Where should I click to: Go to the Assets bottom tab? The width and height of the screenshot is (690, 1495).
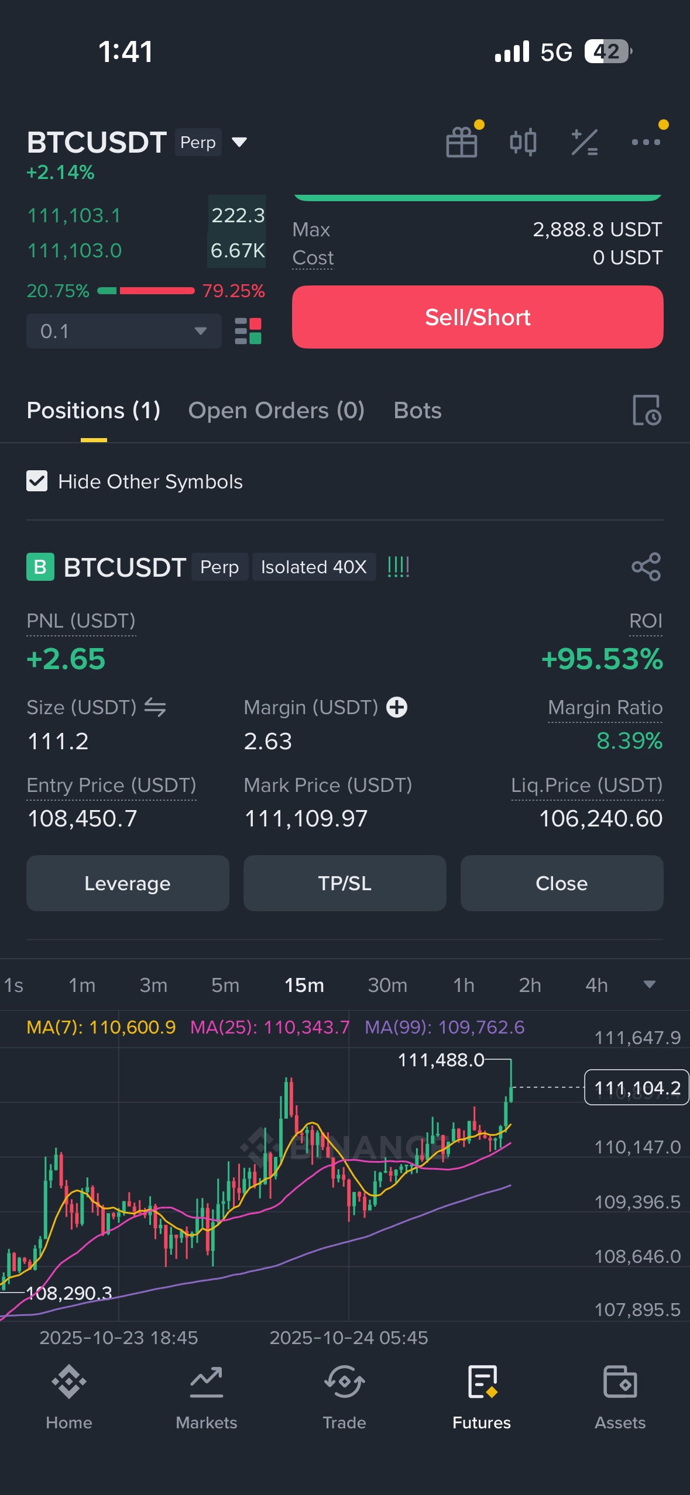pos(620,1398)
